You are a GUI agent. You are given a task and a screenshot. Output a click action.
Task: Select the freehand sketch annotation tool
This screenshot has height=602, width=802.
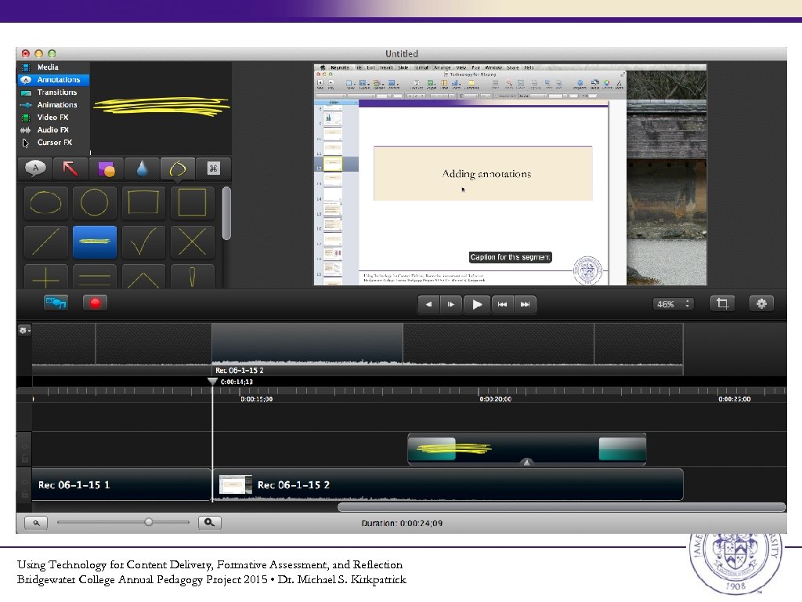click(x=177, y=168)
